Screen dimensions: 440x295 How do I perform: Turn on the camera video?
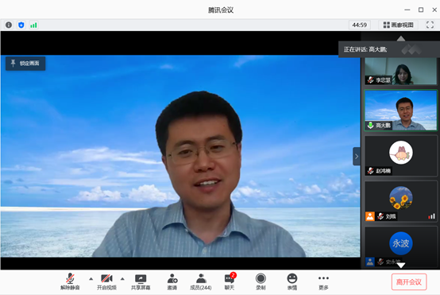[106, 281]
